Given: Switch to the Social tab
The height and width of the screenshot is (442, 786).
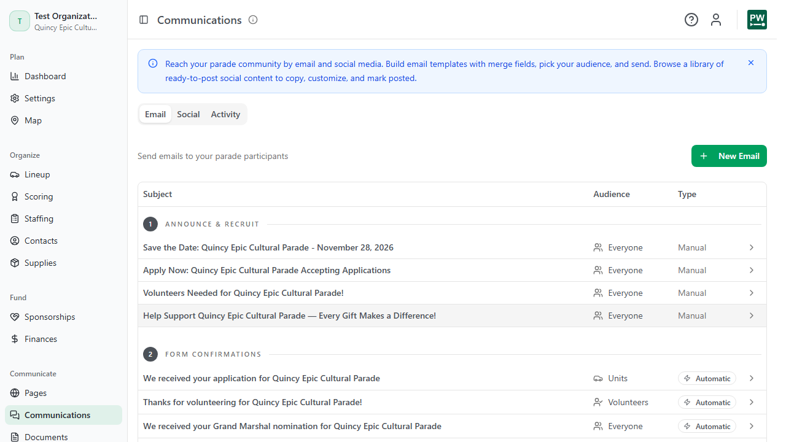Looking at the screenshot, I should [189, 114].
